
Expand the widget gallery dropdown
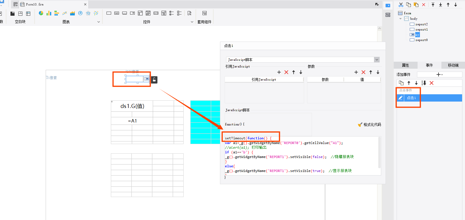(192, 22)
